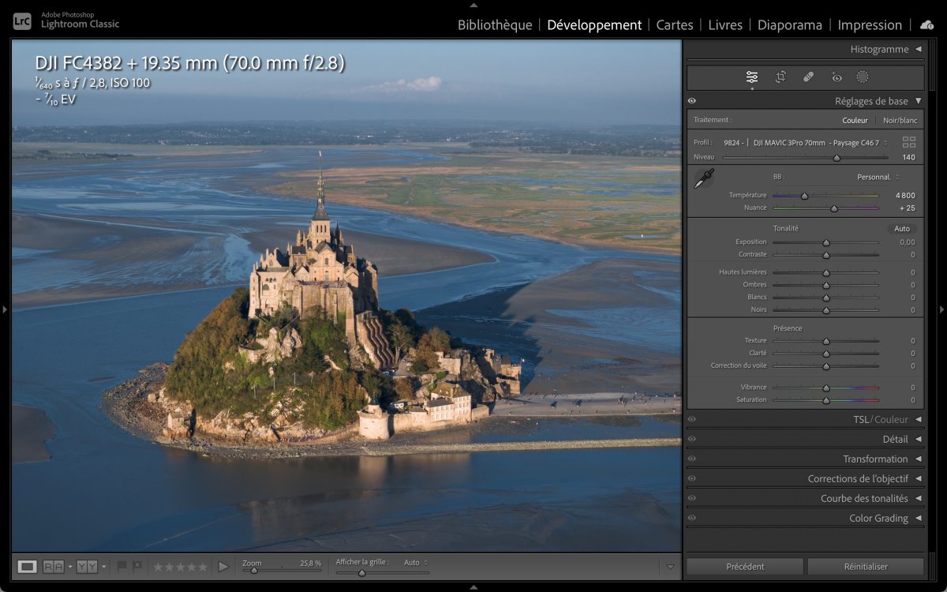The width and height of the screenshot is (947, 592).
Task: Select the crop and rotate tool
Action: click(x=780, y=77)
